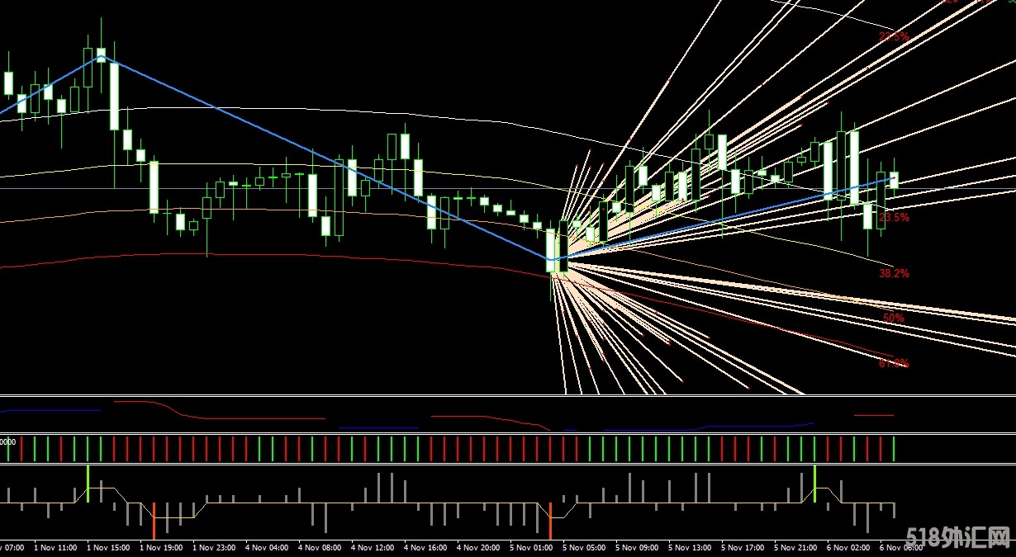This screenshot has width=1016, height=557.
Task: Click the 4 Nov 12:00 time label
Action: click(x=373, y=547)
